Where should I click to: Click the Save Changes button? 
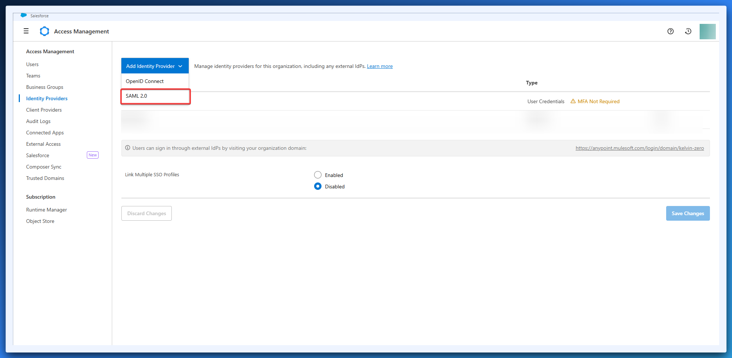click(687, 213)
